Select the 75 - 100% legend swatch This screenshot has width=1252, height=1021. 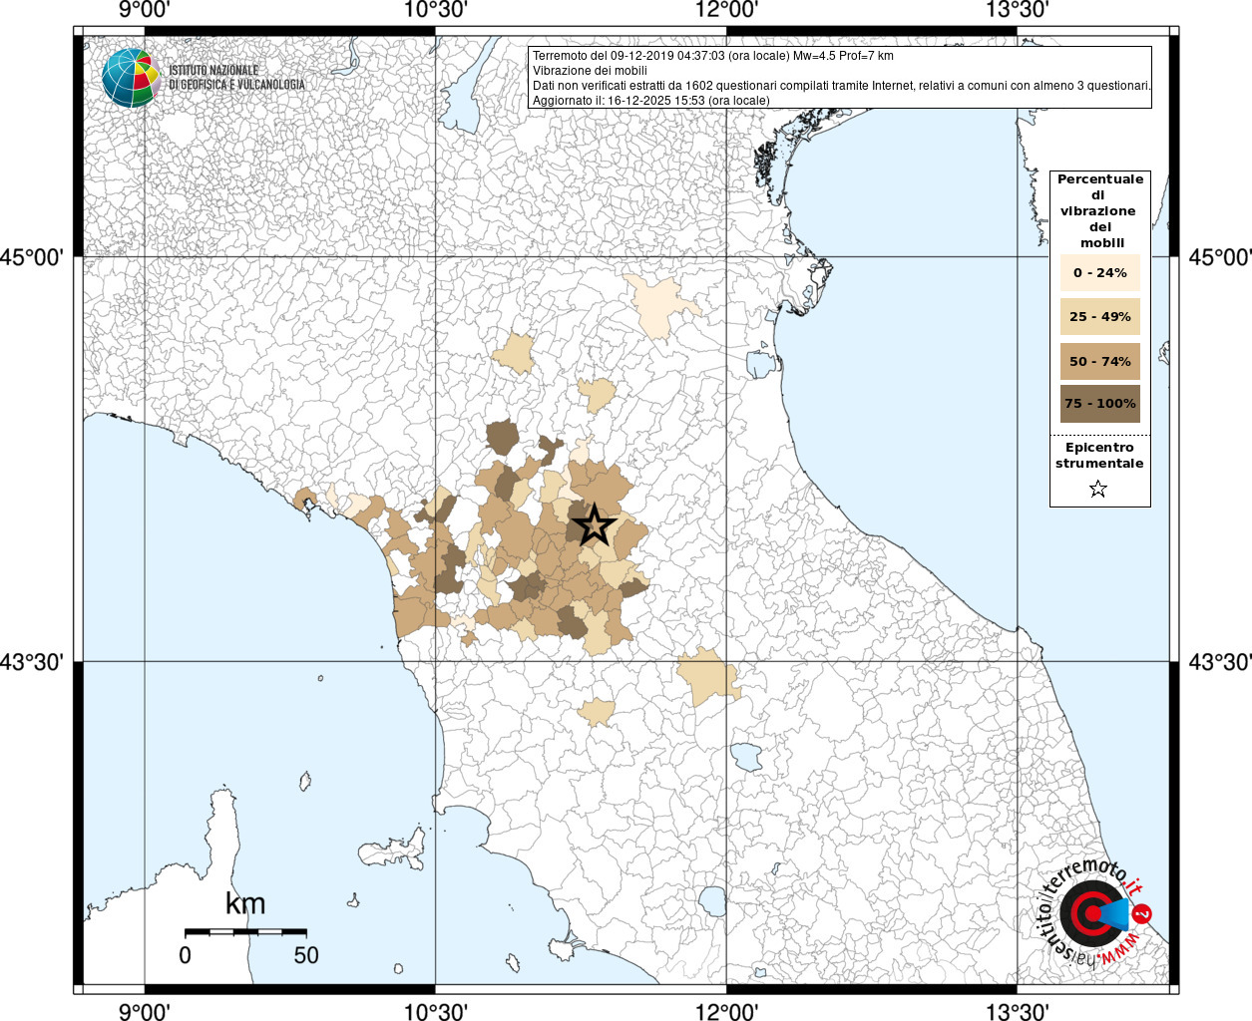[1100, 404]
